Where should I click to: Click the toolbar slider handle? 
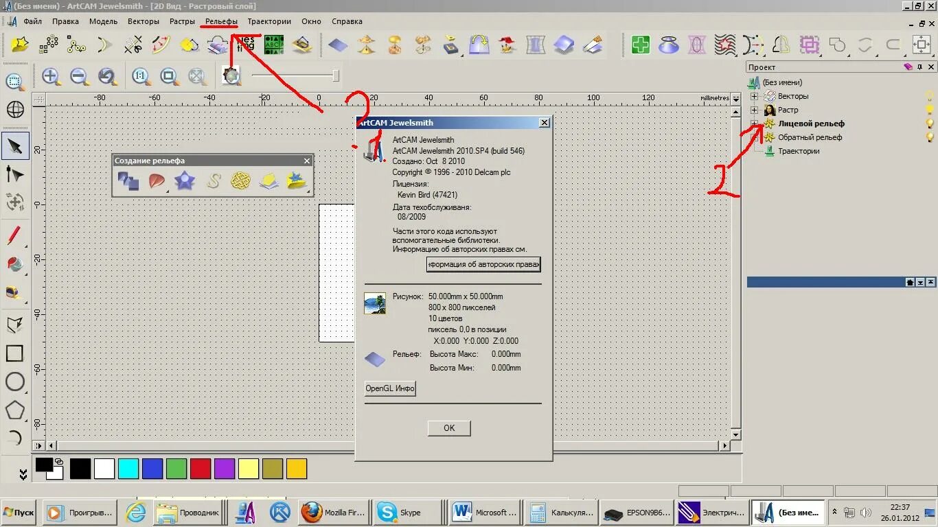336,75
